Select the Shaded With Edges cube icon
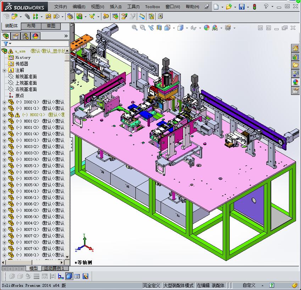Viewport: 301px width, 290px height. point(180,28)
